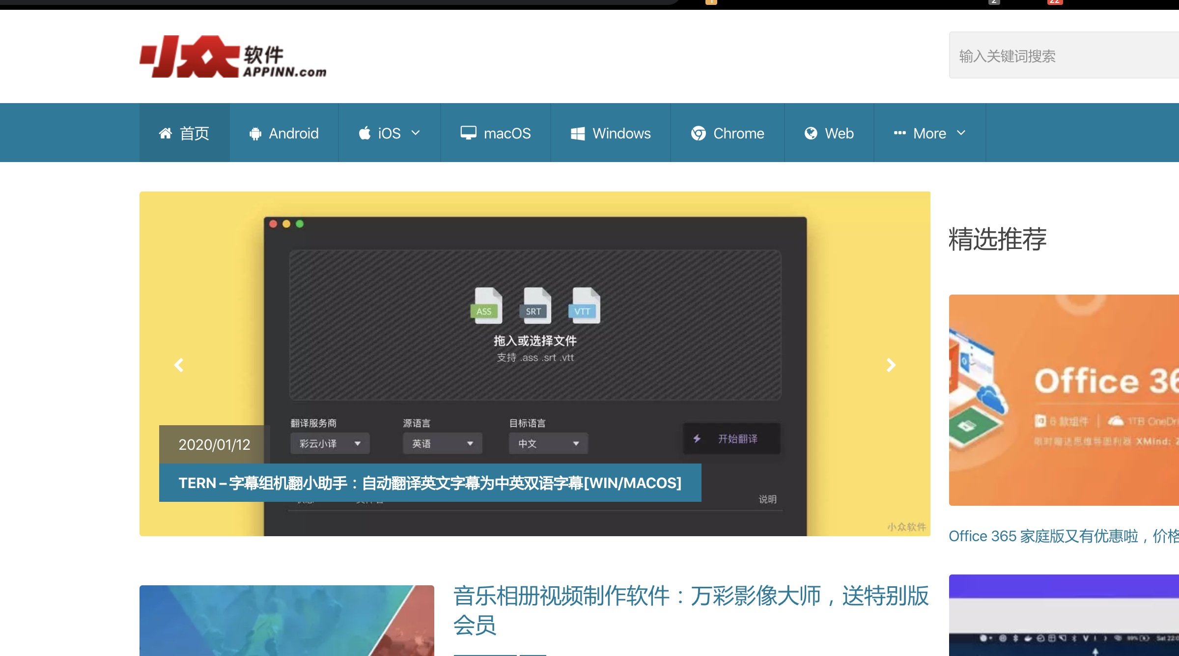
Task: Click the Android robot icon
Action: [256, 133]
